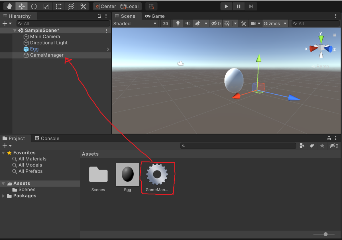Open the SampleScene context menu
342x240 pixels.
106,30
